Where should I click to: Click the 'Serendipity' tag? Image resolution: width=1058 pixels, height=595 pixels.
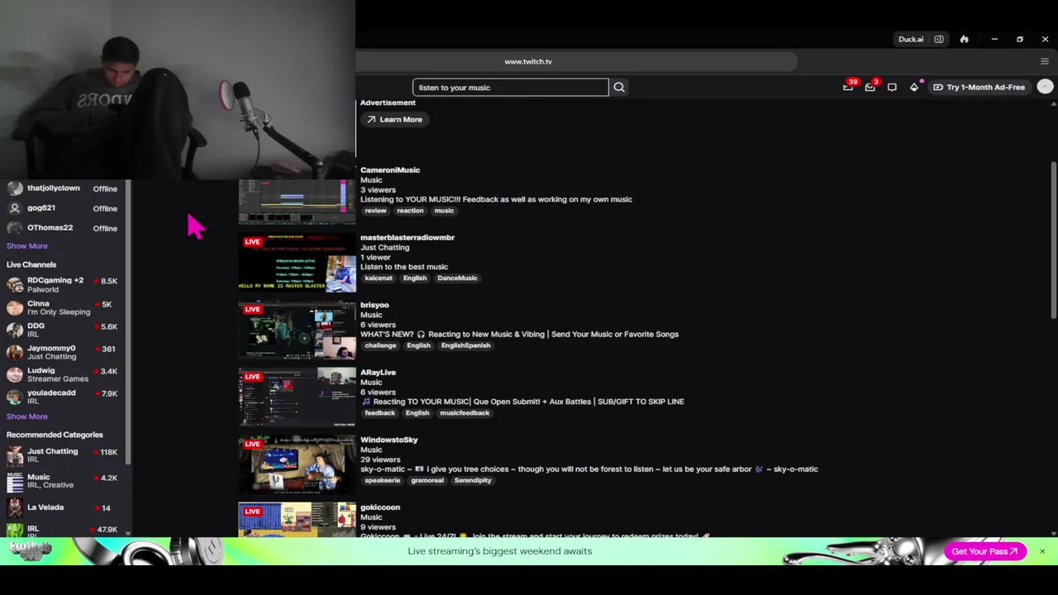473,480
